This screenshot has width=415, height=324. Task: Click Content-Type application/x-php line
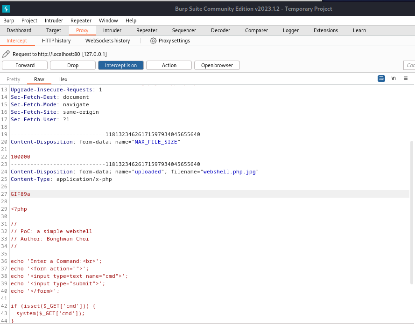pyautogui.click(x=61, y=179)
